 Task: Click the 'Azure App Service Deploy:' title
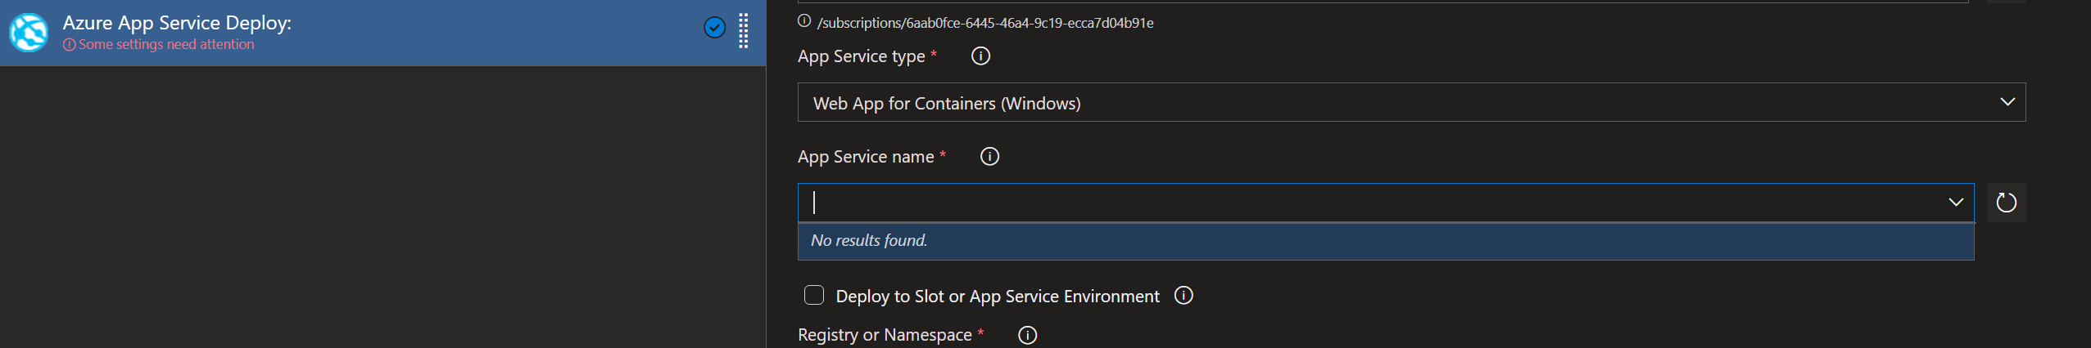click(177, 23)
